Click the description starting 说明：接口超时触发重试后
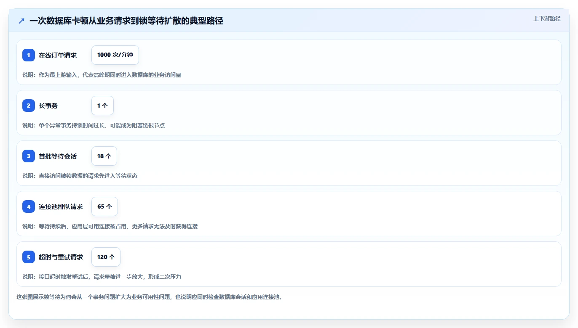Viewport: 578px width, 328px height. click(x=102, y=277)
